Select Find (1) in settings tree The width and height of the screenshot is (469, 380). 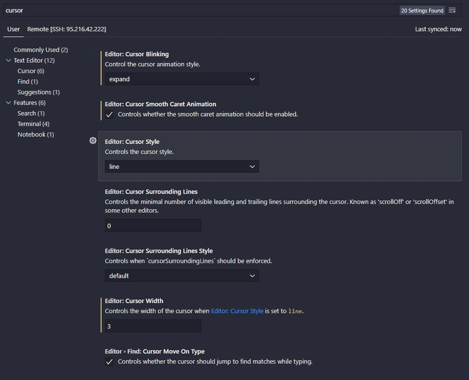(28, 82)
